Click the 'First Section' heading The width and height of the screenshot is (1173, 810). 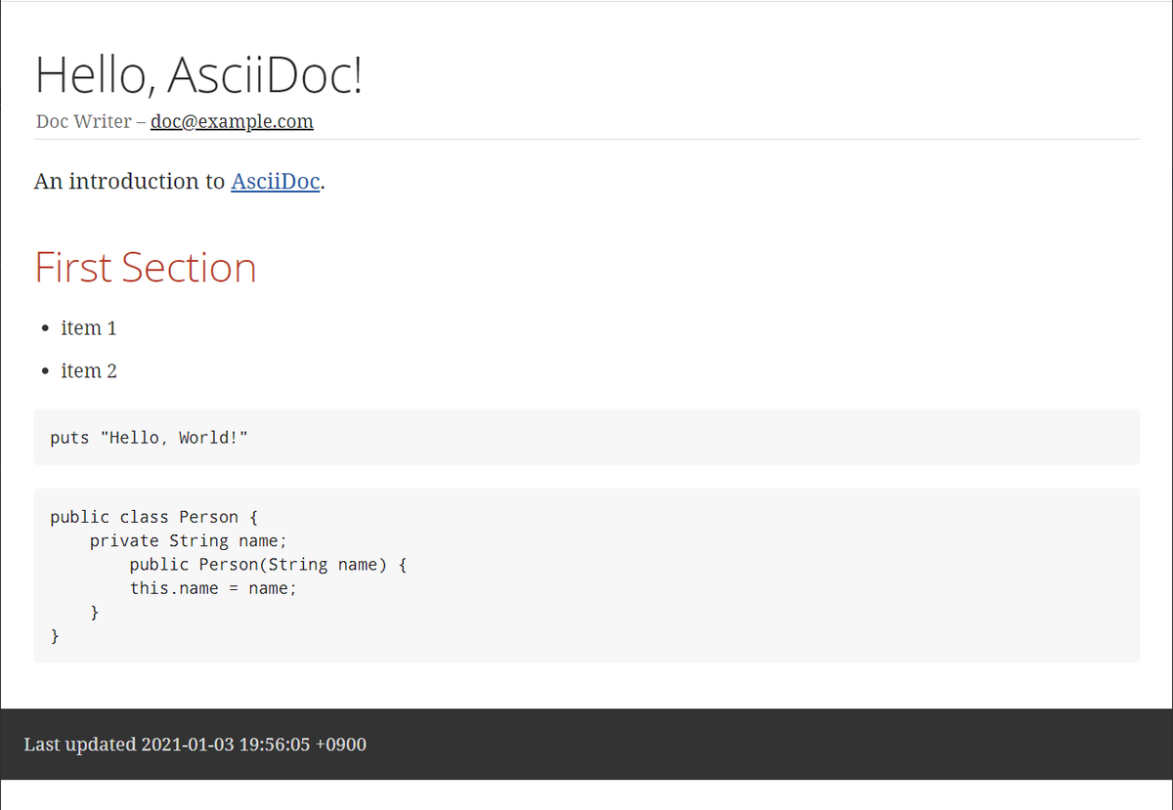click(x=146, y=267)
